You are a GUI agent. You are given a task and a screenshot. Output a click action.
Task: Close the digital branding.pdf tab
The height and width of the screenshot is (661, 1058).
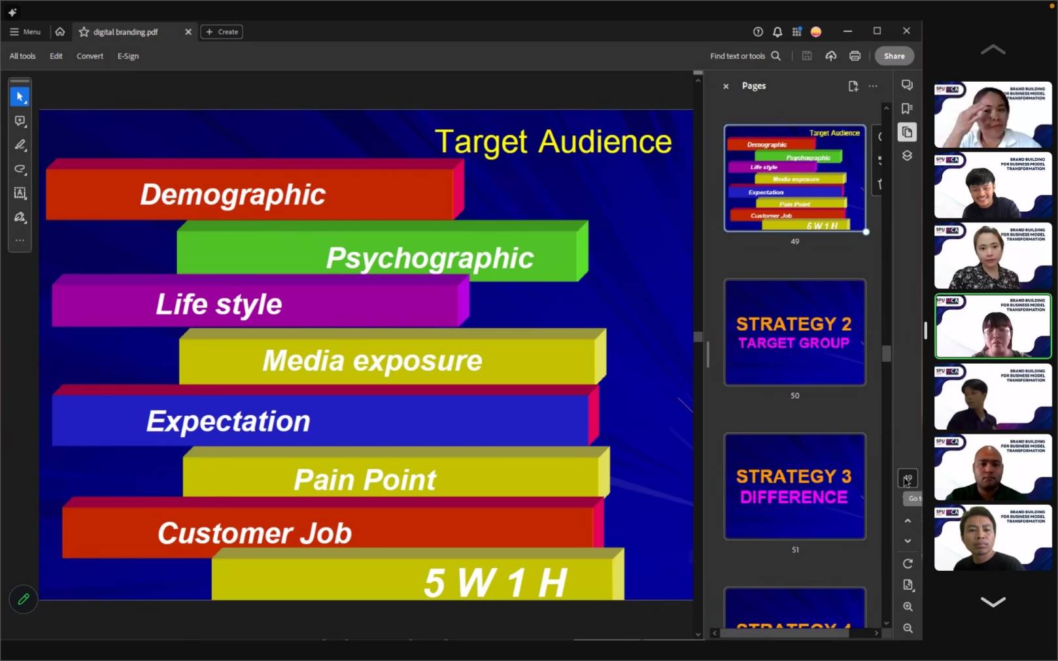(x=188, y=31)
